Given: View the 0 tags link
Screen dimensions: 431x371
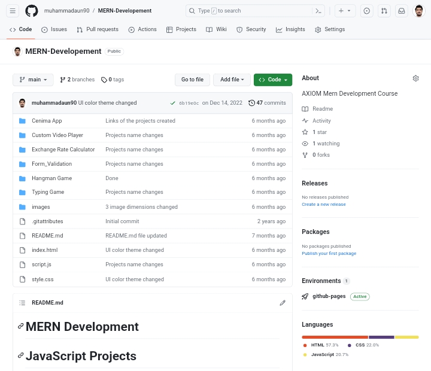Looking at the screenshot, I should click(x=113, y=80).
